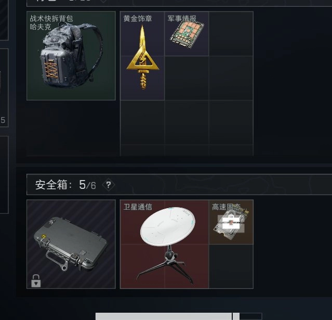332x320 pixels.
Task: Click empty slot below 军事情报 item
Action: point(187,78)
